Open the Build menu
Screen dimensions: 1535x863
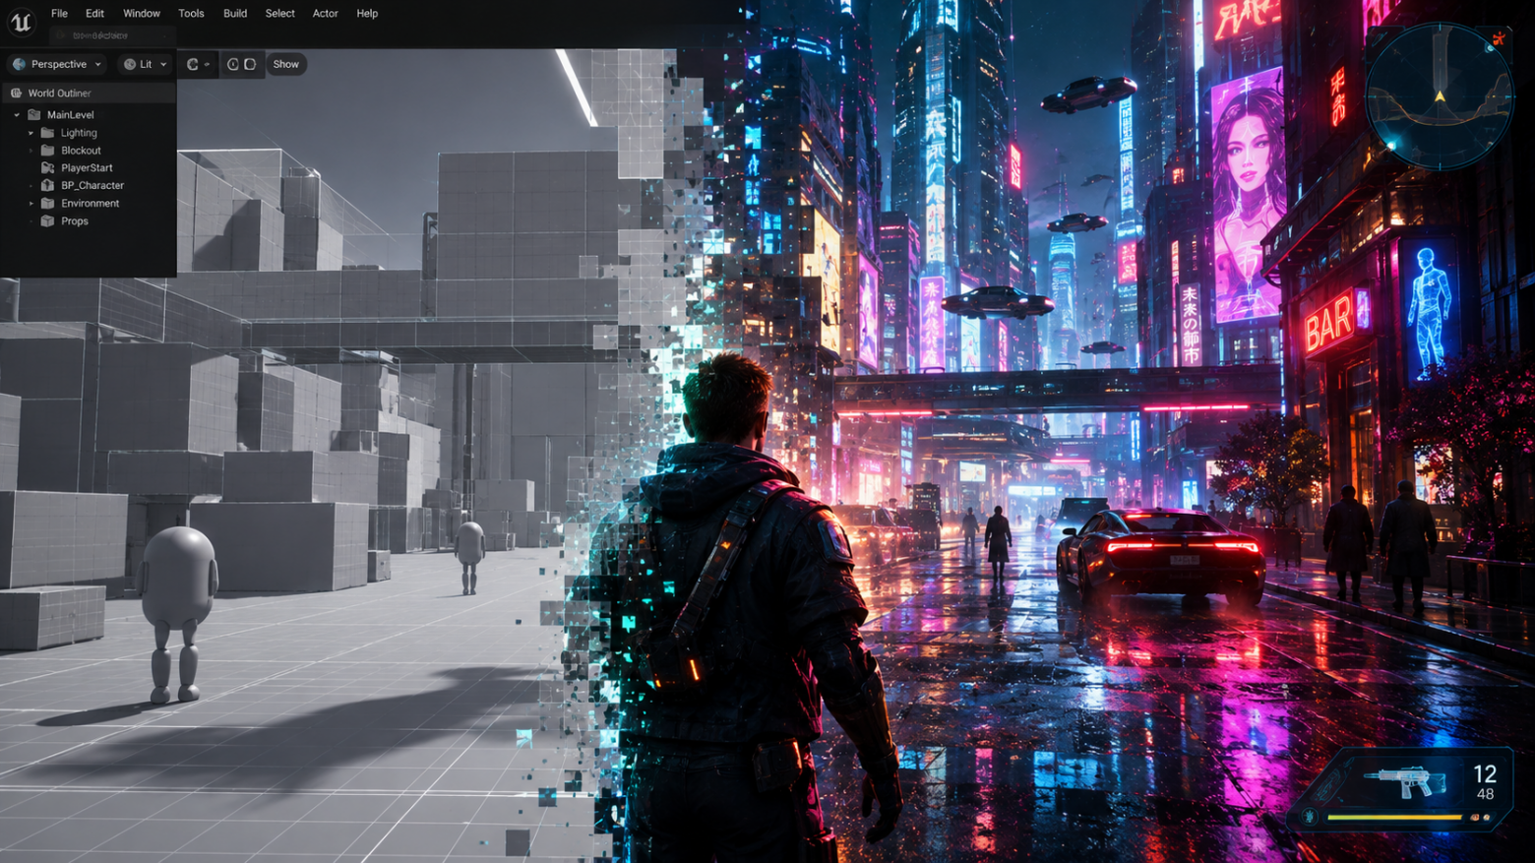click(235, 14)
